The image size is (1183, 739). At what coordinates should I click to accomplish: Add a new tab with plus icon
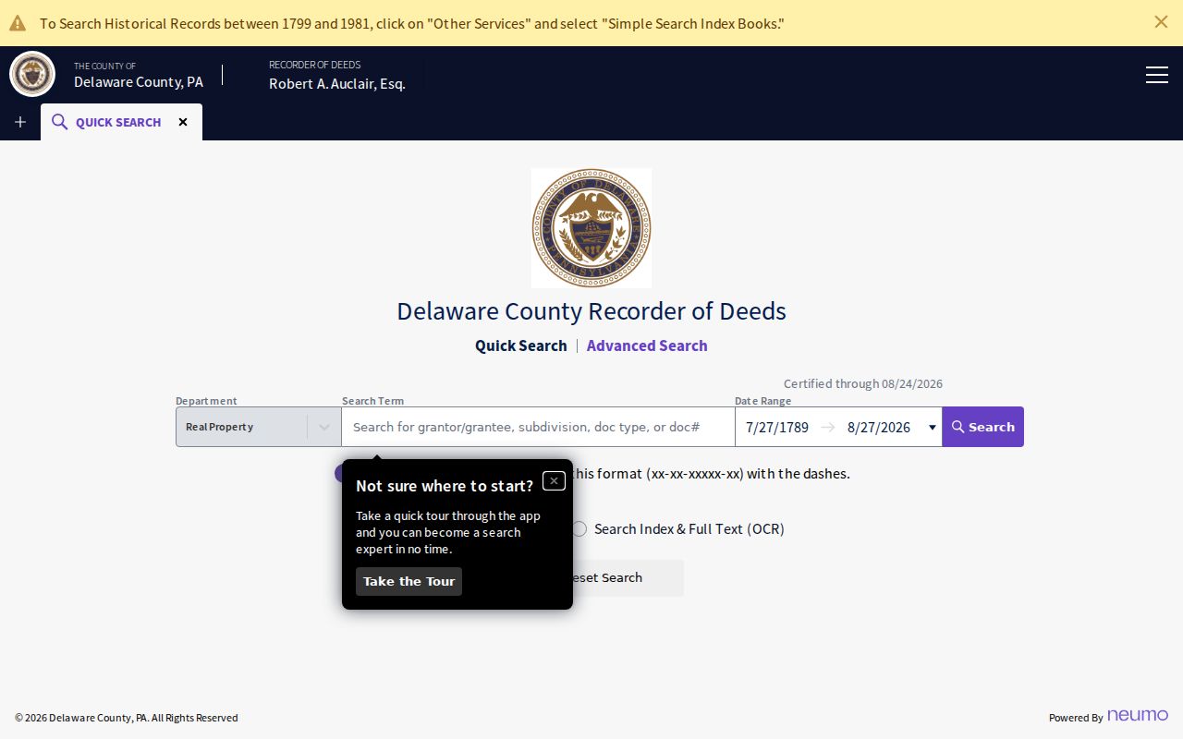pyautogui.click(x=20, y=122)
